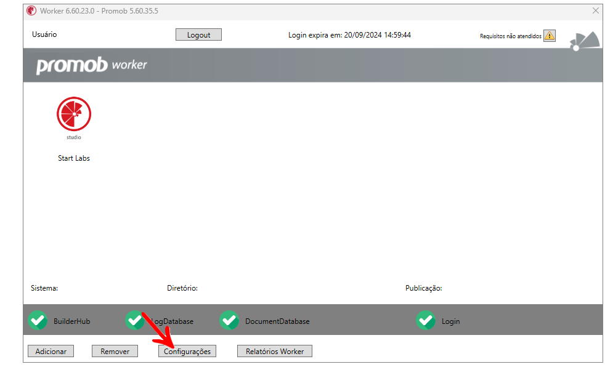Close the Worker window

pos(596,11)
